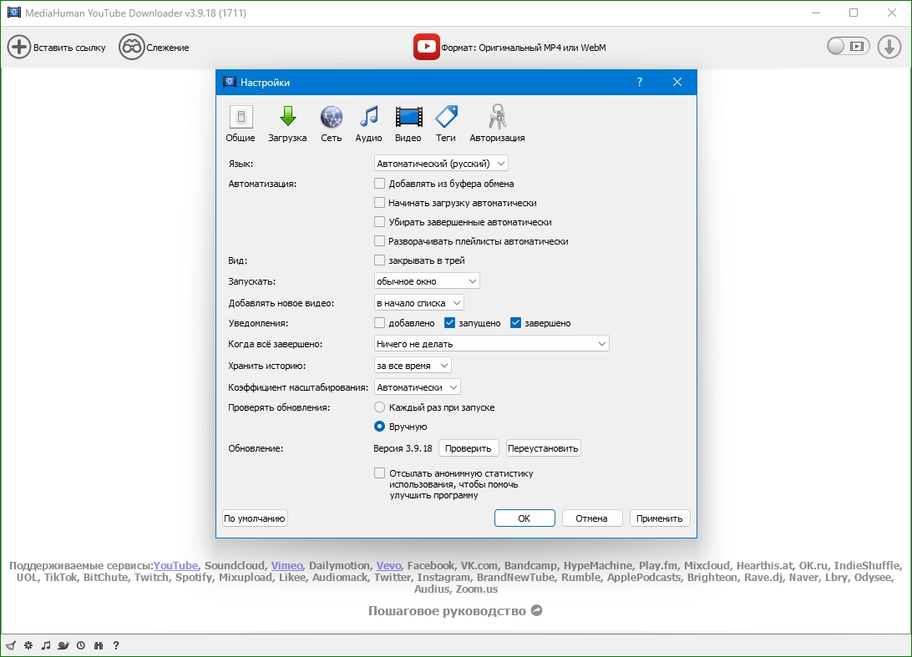
Task: Select the Общие settings tab
Action: tap(241, 124)
